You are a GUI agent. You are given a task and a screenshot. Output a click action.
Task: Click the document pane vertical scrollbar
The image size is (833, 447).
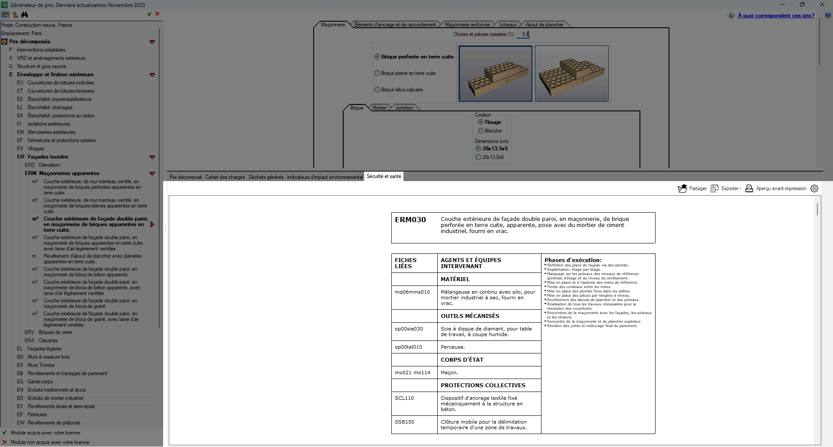(x=817, y=209)
